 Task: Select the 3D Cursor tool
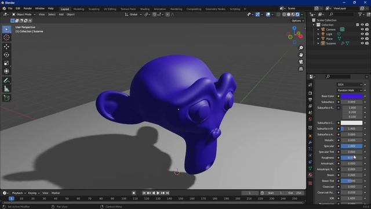6,37
